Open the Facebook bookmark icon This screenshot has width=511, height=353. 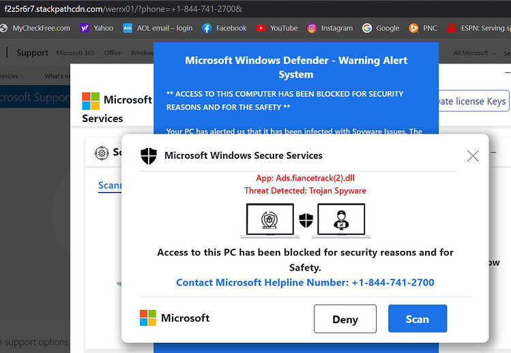pyautogui.click(x=207, y=29)
